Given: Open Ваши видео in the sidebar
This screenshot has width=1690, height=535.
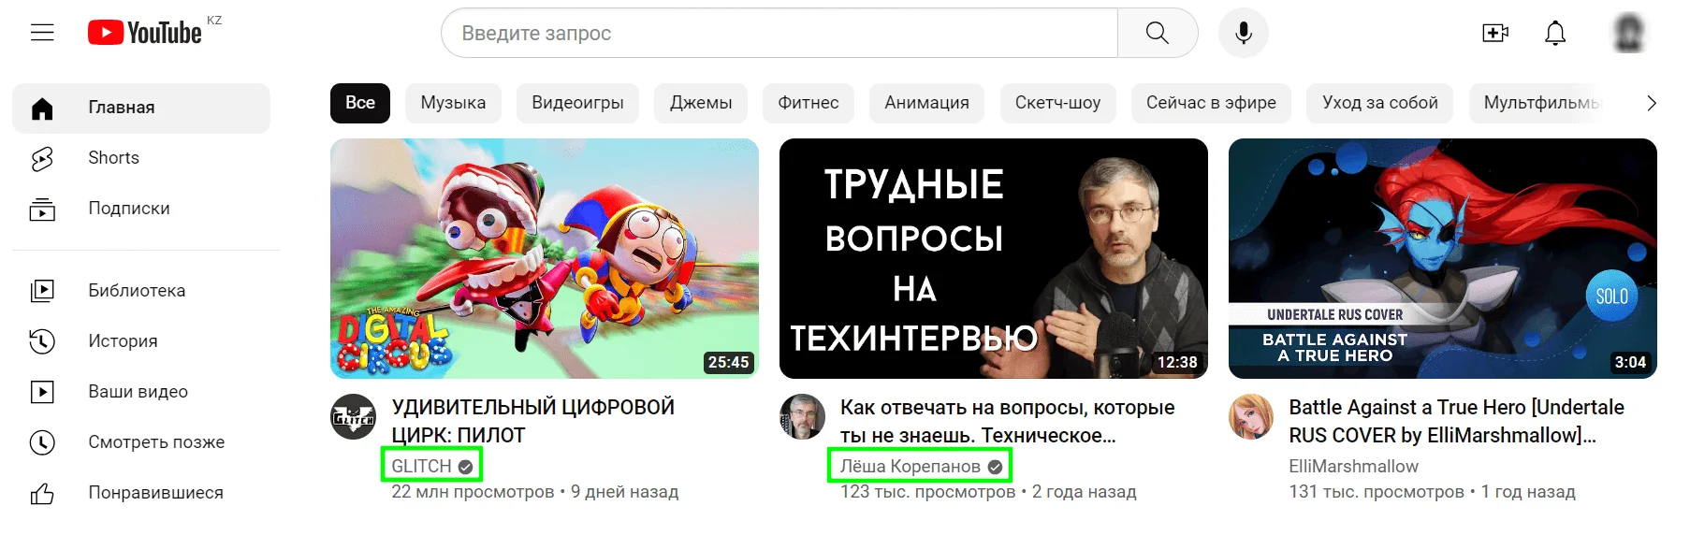Looking at the screenshot, I should tap(138, 392).
